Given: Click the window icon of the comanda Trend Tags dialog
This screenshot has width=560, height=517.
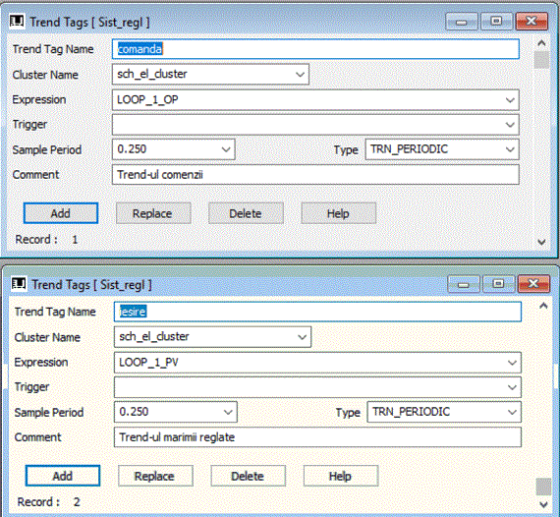Looking at the screenshot, I should [x=17, y=21].
